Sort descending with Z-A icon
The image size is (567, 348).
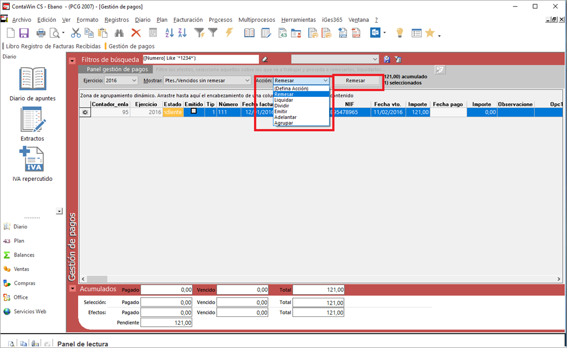tap(182, 33)
